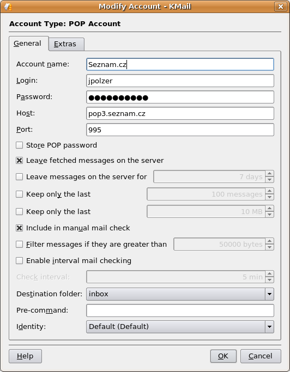Click the OK button
This screenshot has width=290, height=372.
pos(223,356)
